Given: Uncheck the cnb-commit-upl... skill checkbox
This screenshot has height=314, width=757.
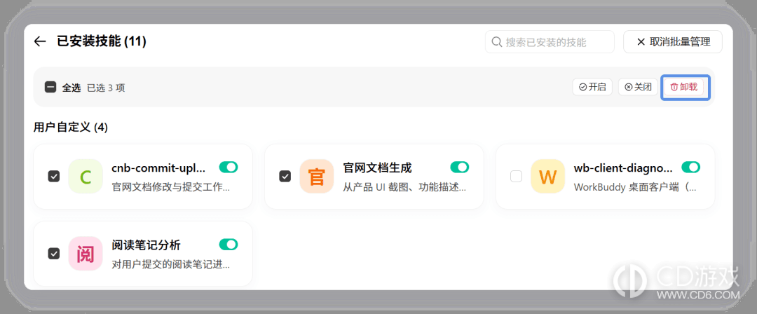Looking at the screenshot, I should (x=54, y=177).
